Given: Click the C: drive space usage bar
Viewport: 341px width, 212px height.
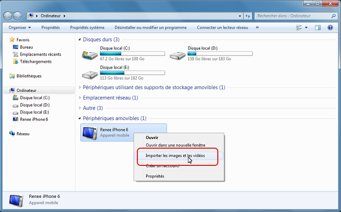Looking at the screenshot, I should click(132, 53).
